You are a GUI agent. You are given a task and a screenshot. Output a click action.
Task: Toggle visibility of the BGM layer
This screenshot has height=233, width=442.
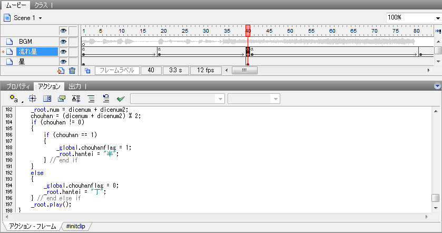[x=63, y=42]
